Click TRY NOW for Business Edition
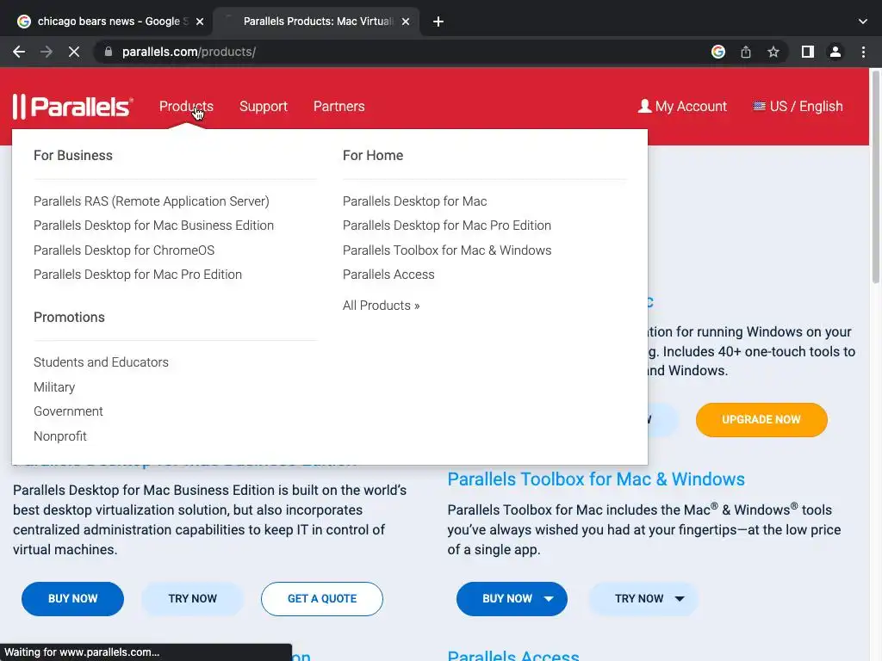Screen dimensions: 882x661 (x=192, y=599)
